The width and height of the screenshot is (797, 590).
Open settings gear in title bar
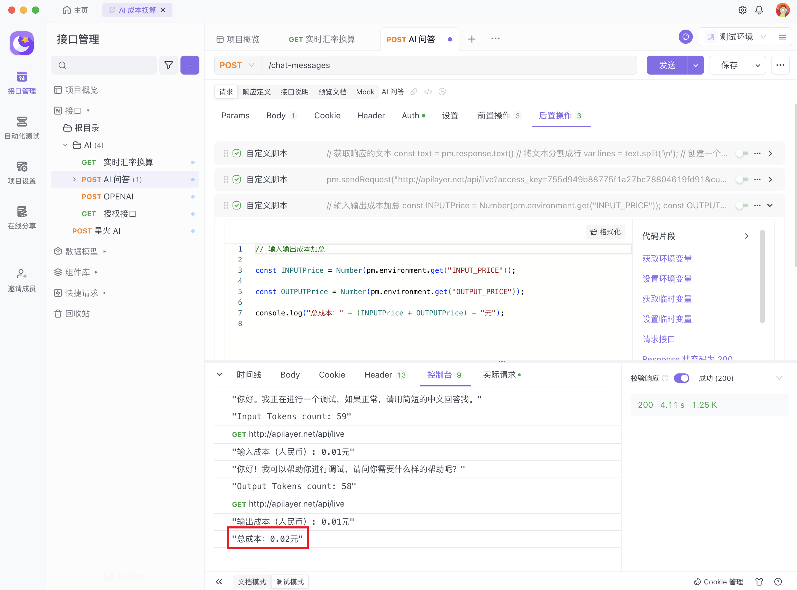(x=742, y=10)
